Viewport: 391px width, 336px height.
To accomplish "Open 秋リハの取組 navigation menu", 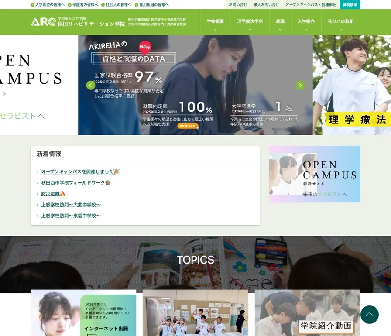I will [341, 21].
